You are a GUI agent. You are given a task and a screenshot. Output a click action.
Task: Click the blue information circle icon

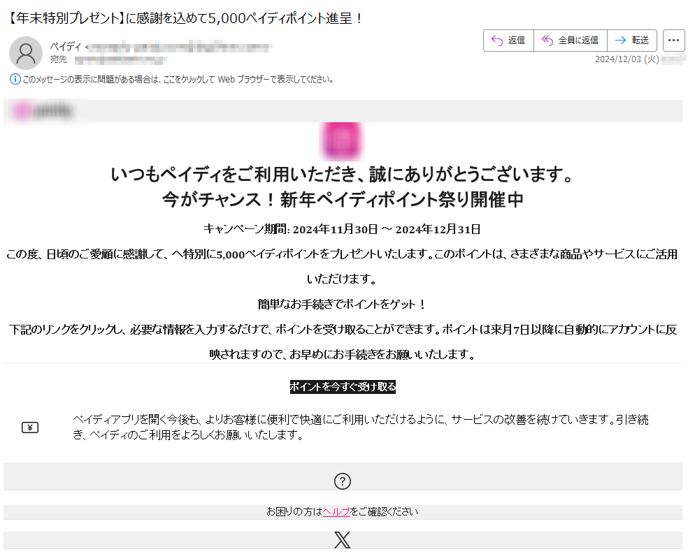tap(15, 80)
